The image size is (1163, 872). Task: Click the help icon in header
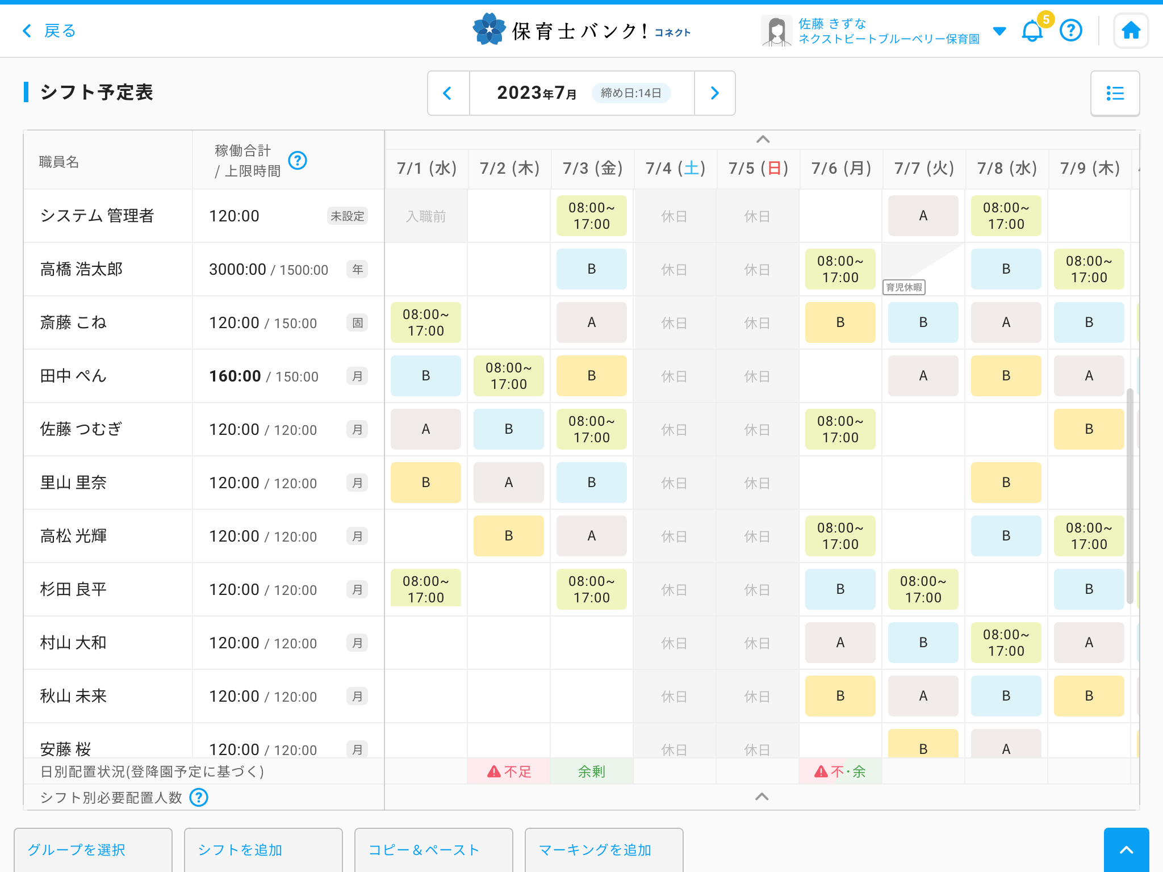click(1070, 31)
